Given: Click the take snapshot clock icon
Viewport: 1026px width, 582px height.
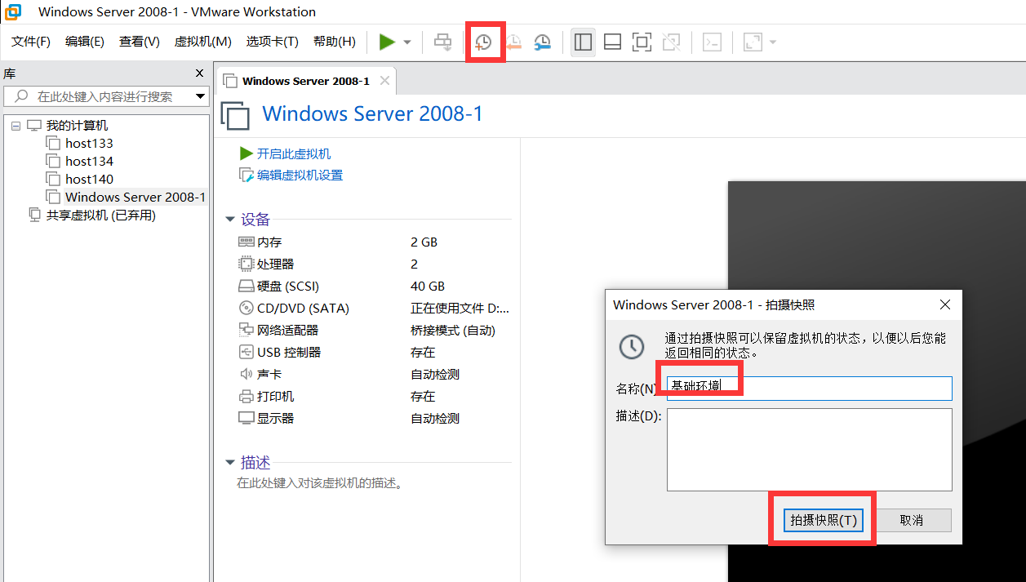Looking at the screenshot, I should click(x=484, y=42).
